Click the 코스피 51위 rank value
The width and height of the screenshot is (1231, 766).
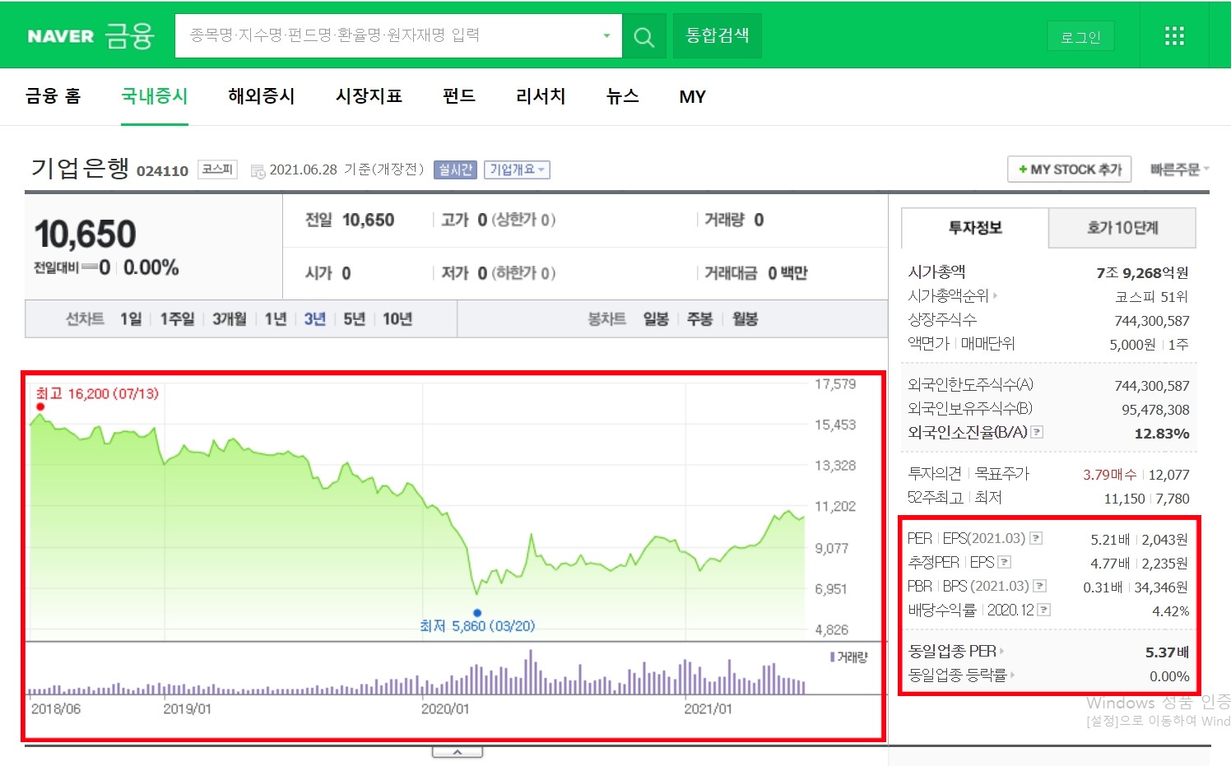(1151, 297)
